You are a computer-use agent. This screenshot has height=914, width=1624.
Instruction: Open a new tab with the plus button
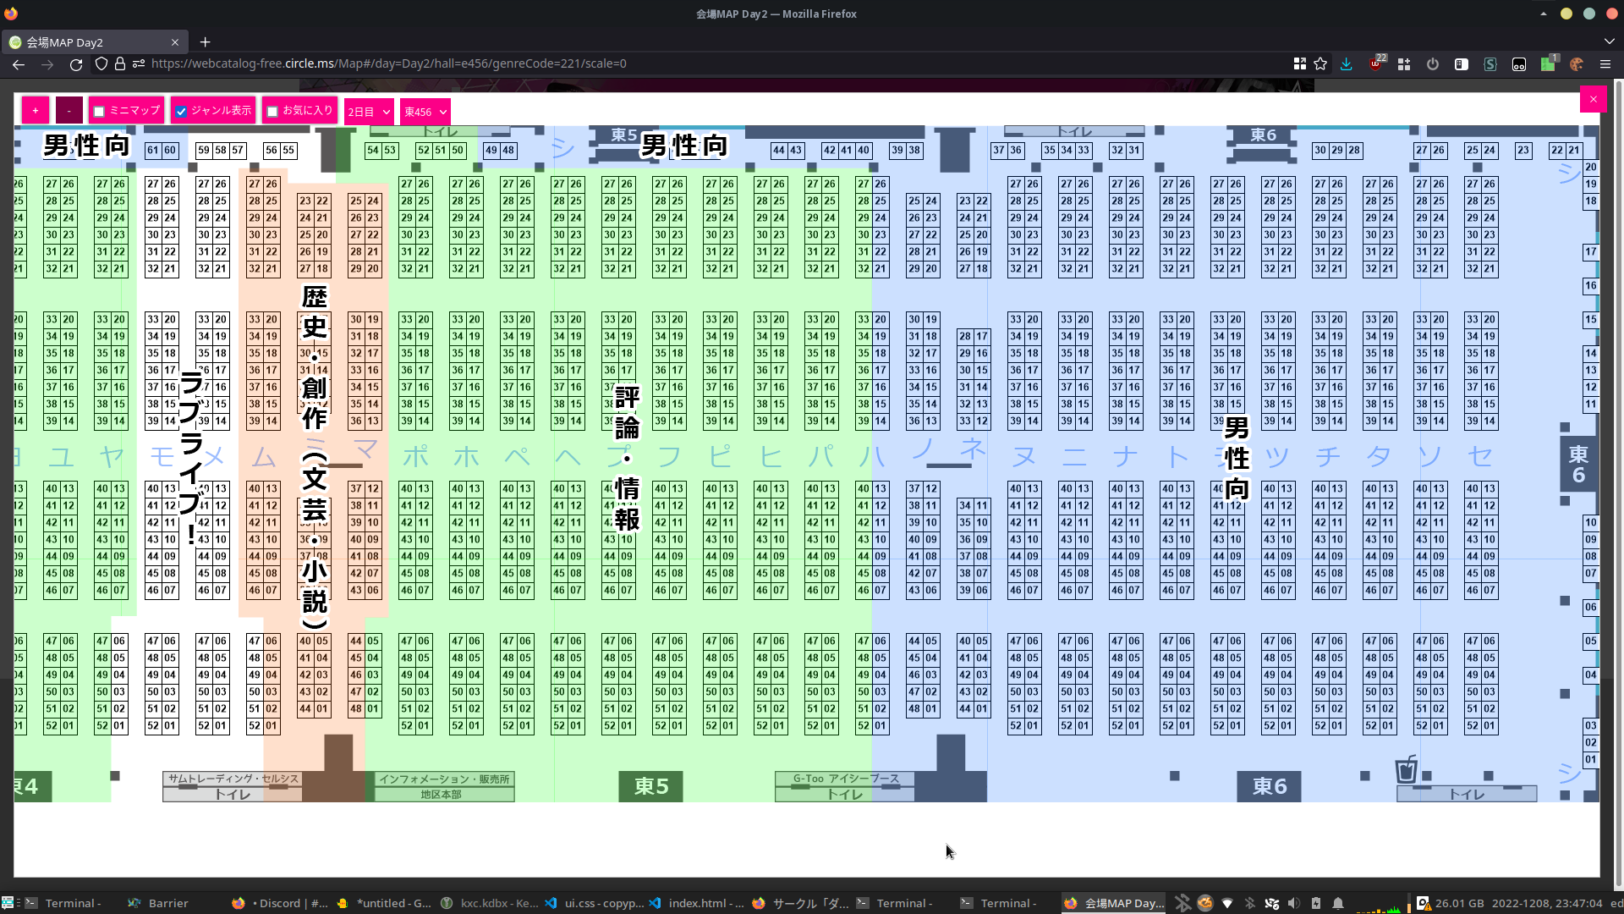pyautogui.click(x=205, y=41)
